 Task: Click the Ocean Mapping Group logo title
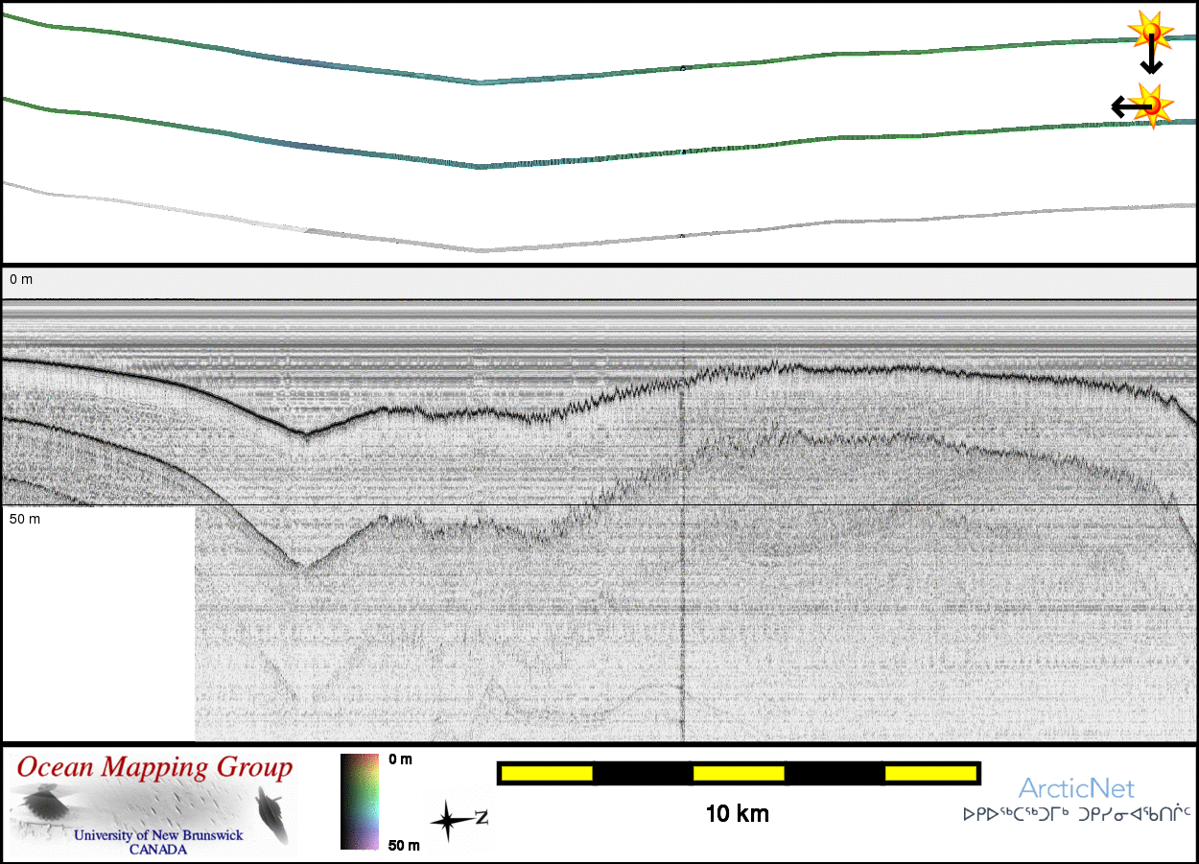pos(154,768)
